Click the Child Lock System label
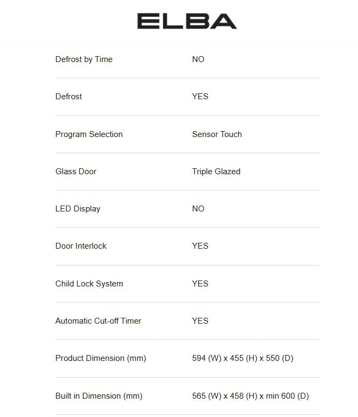 [x=89, y=284]
